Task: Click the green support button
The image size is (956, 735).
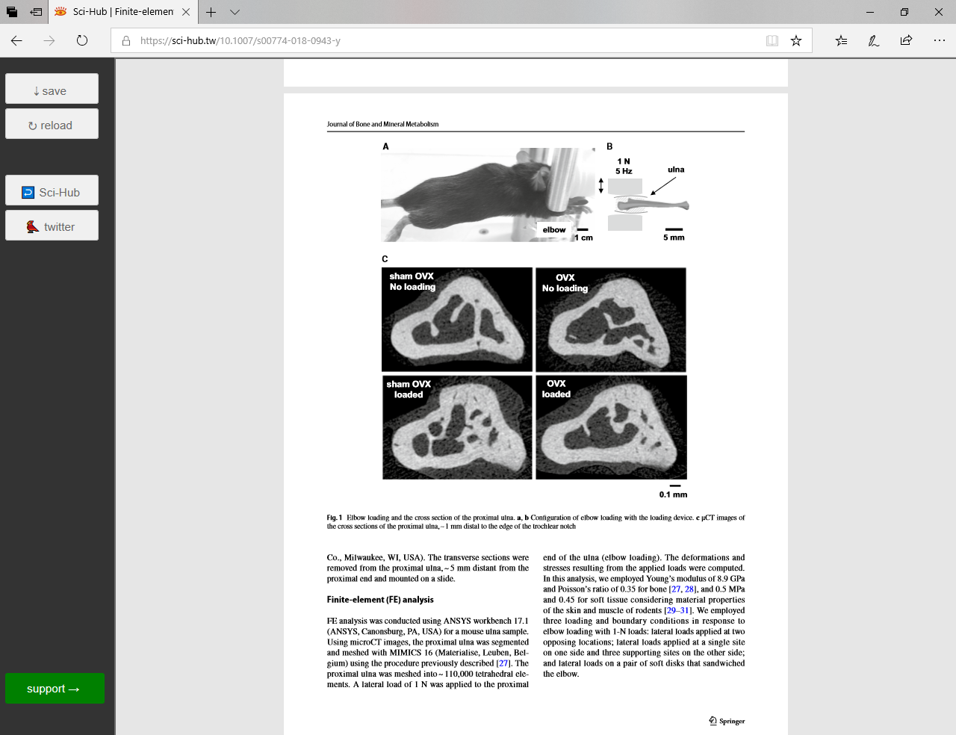Action: (55, 689)
